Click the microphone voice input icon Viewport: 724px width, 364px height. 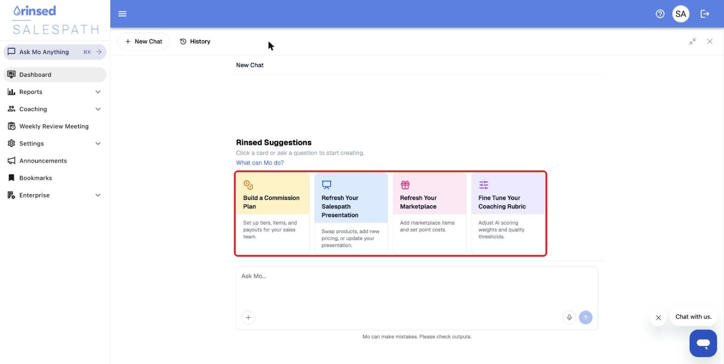pyautogui.click(x=569, y=318)
